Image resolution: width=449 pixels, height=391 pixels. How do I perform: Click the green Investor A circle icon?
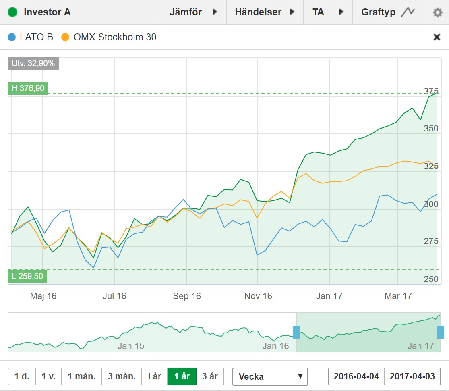pos(12,12)
